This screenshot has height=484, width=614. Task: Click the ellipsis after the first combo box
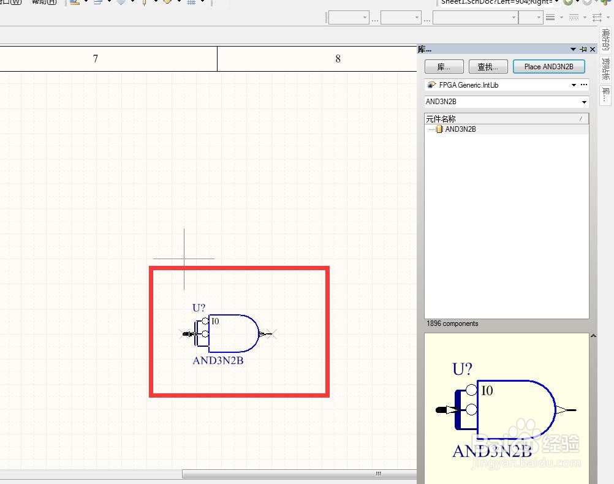click(375, 20)
